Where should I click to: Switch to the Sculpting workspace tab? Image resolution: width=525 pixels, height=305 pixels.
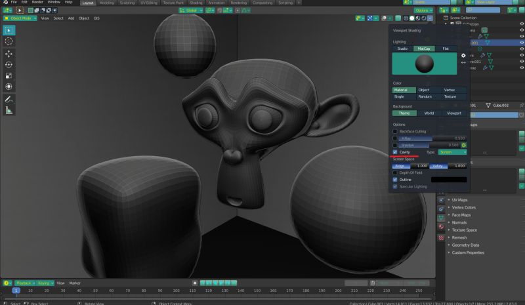[x=127, y=3]
